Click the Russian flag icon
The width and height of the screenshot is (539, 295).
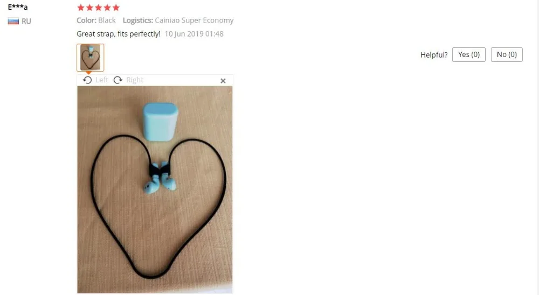pos(13,22)
